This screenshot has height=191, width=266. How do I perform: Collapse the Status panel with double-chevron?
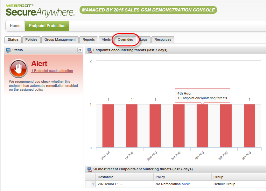click(x=80, y=50)
